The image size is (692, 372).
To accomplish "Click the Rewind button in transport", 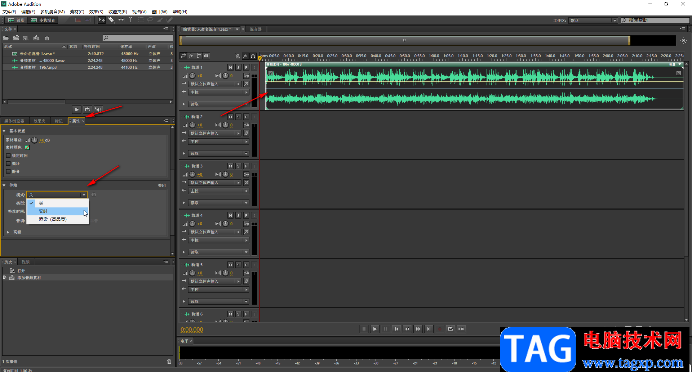I will [407, 329].
